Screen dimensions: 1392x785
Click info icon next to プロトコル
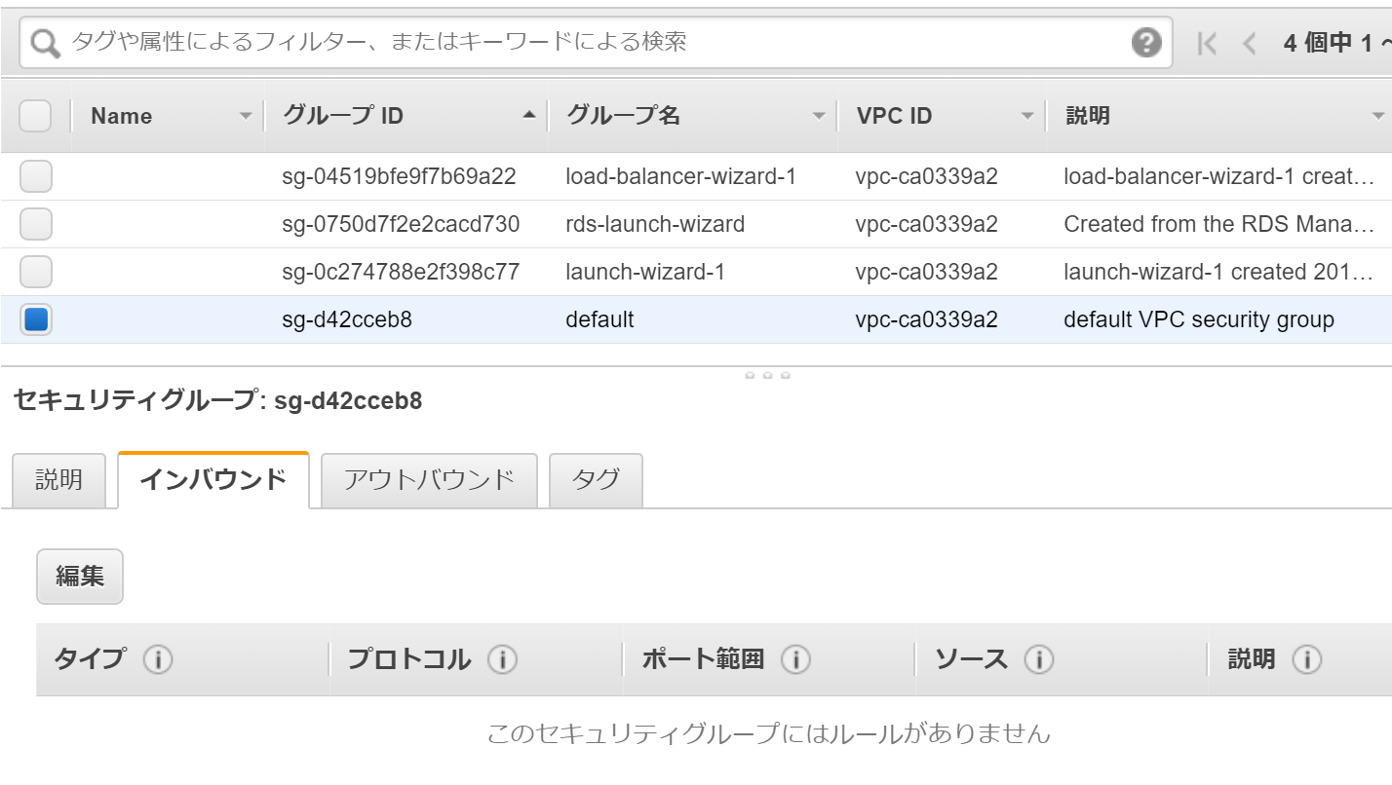(x=502, y=659)
